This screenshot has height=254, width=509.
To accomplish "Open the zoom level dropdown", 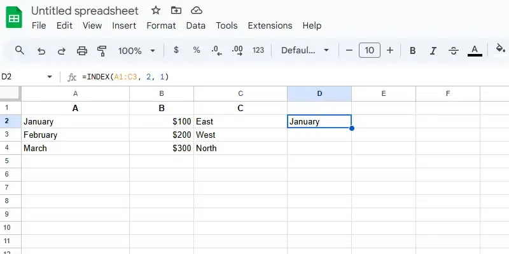I will click(x=136, y=51).
